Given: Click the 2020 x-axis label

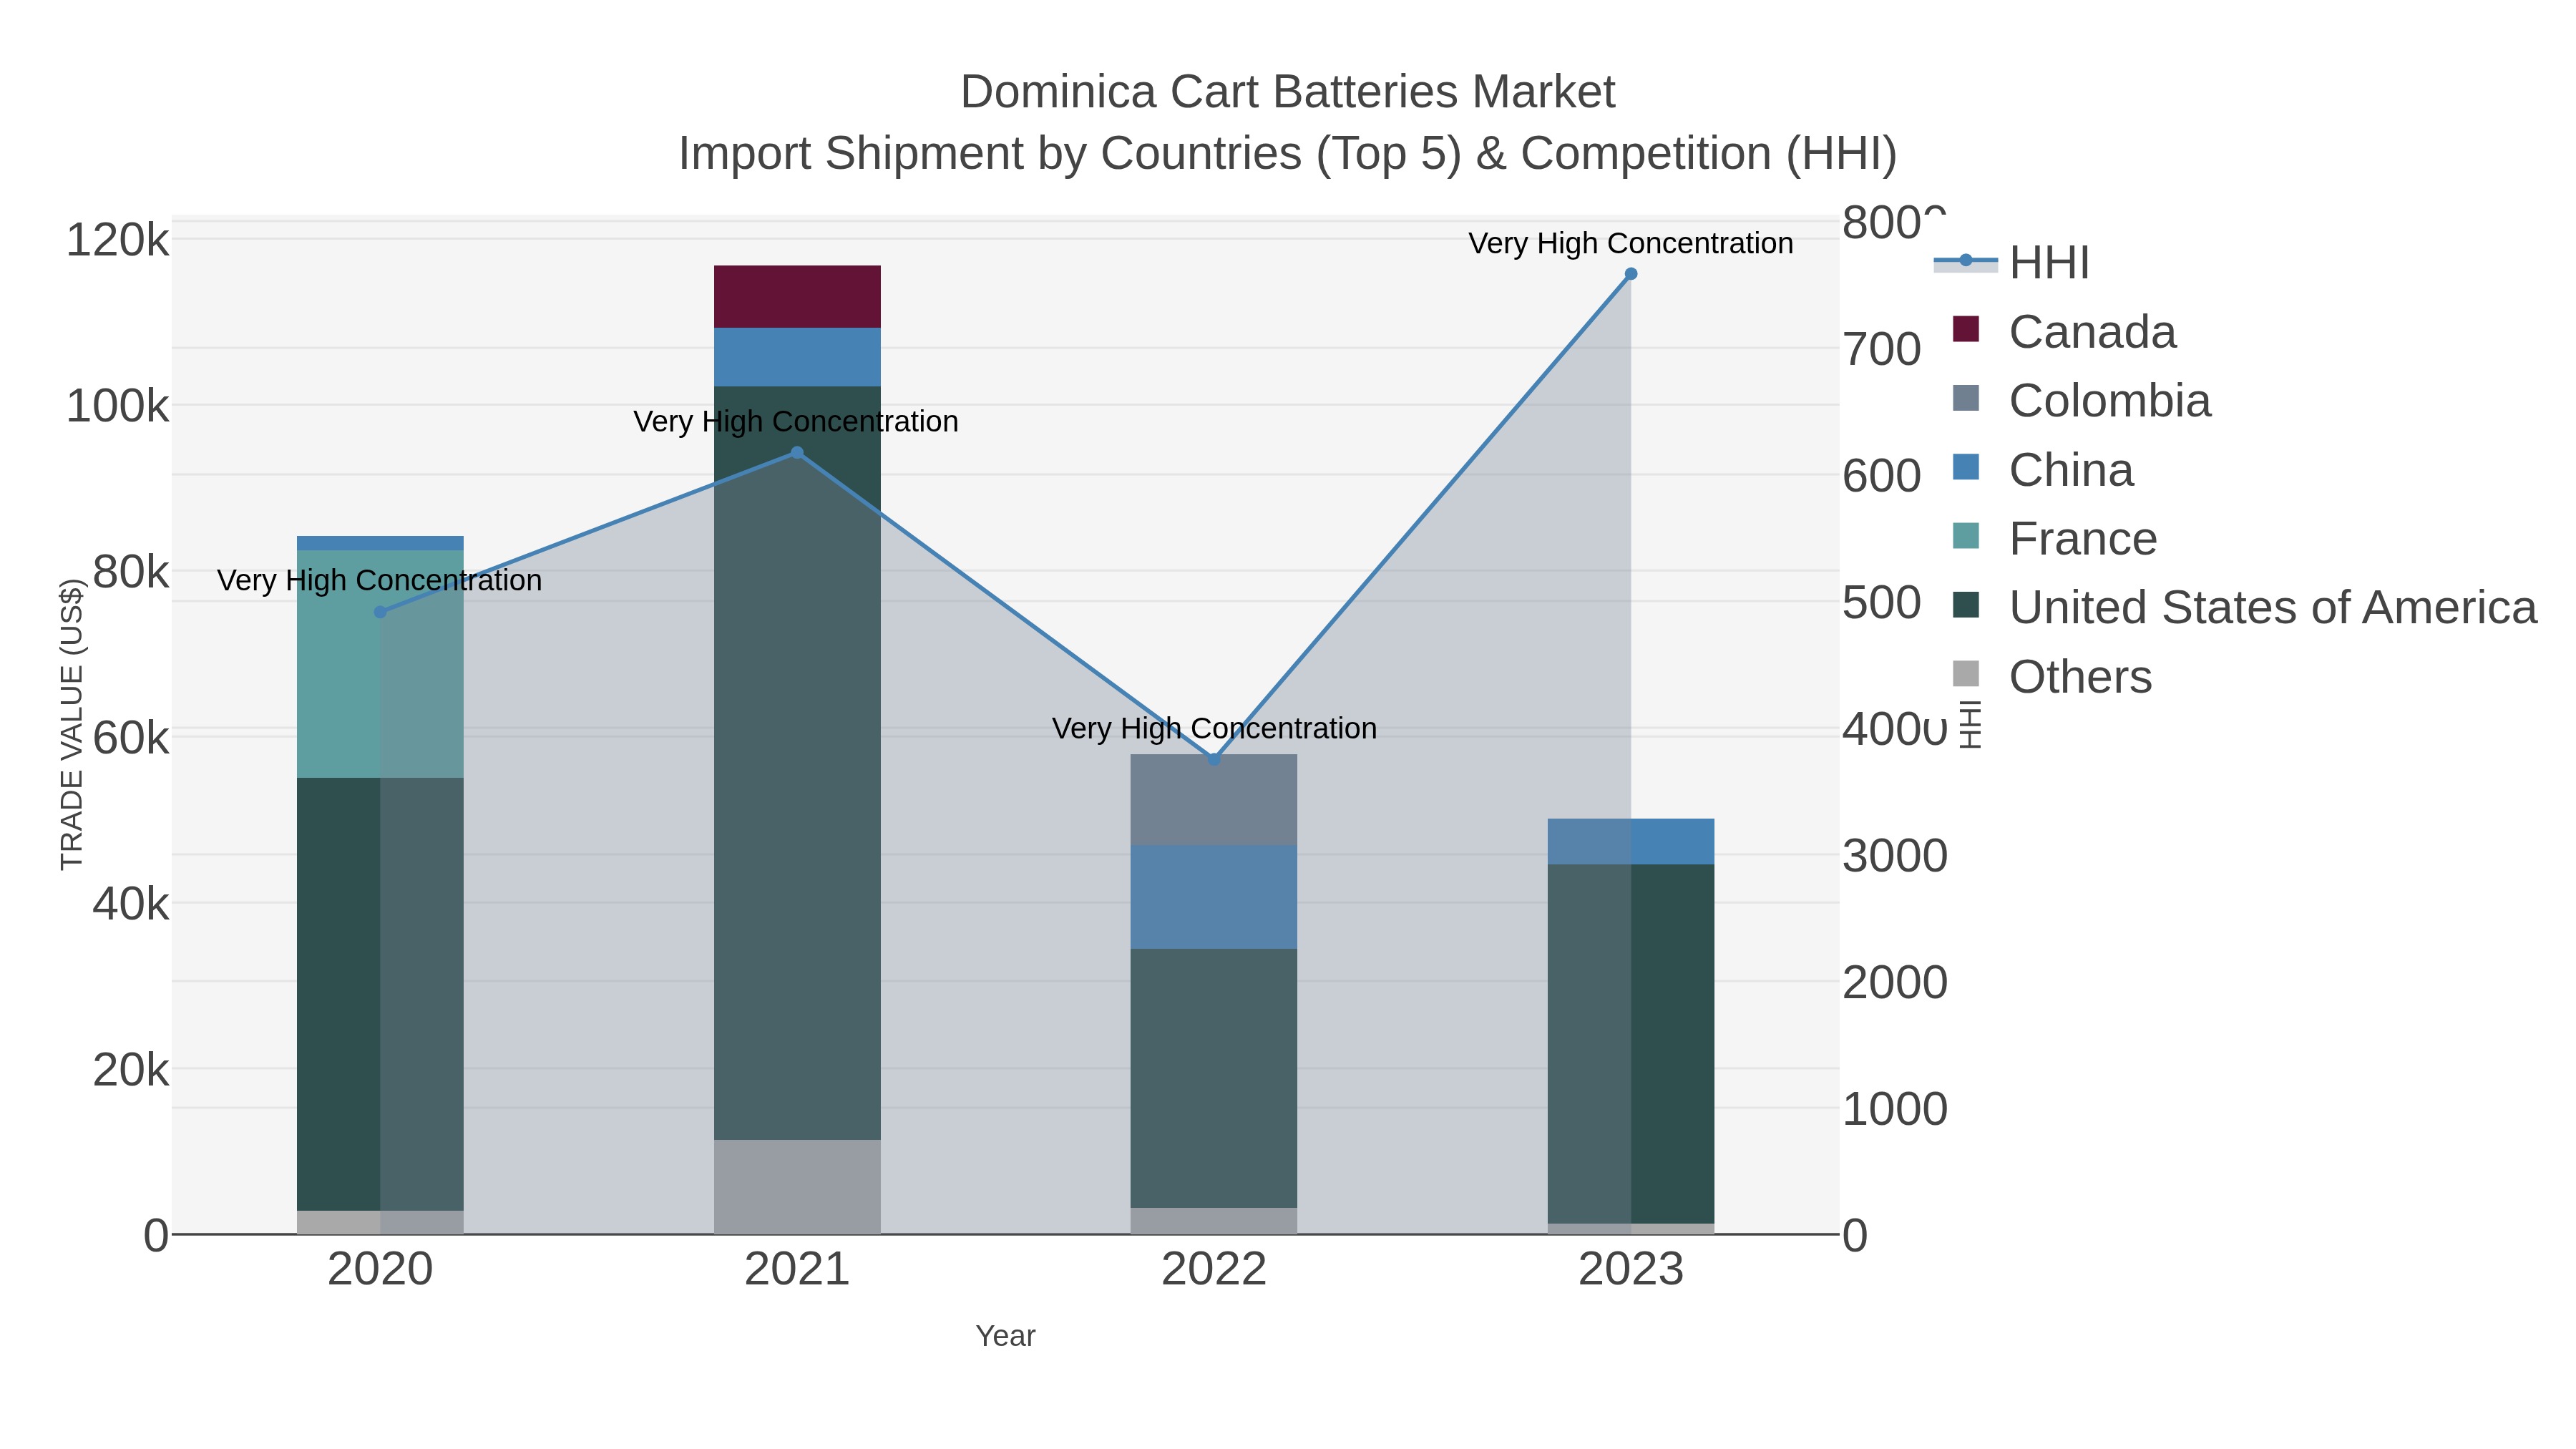Looking at the screenshot, I should (x=380, y=1270).
